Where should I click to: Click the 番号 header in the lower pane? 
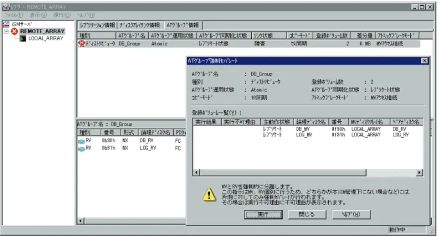coord(110,133)
